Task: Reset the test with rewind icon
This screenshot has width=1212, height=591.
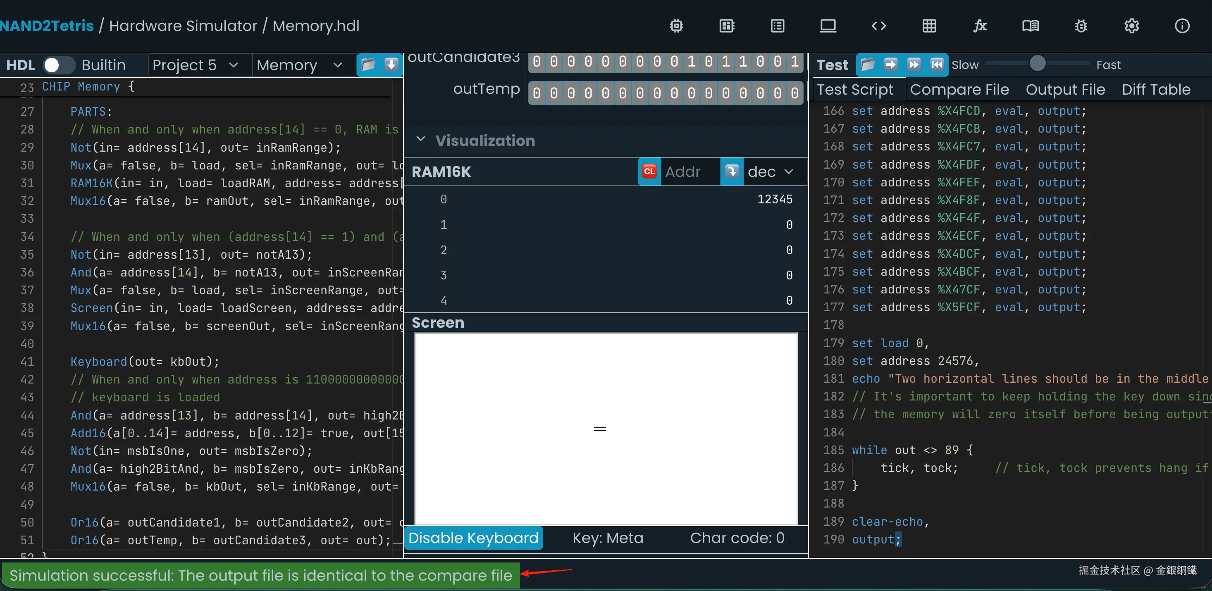Action: click(x=937, y=64)
